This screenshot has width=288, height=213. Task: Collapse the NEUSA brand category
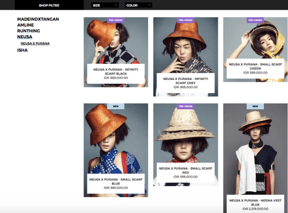coord(25,36)
